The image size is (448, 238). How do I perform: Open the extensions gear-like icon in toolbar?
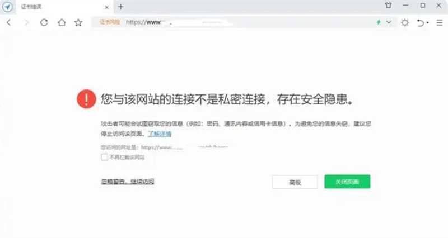[x=405, y=23]
